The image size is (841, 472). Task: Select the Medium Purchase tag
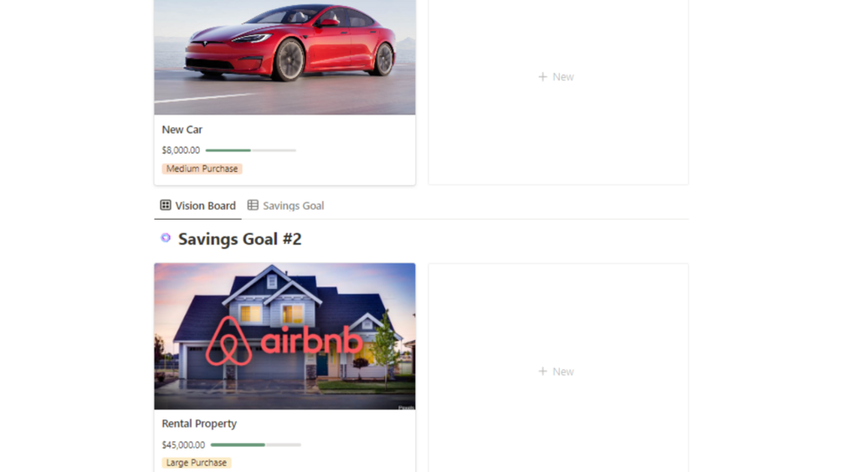[x=203, y=169]
